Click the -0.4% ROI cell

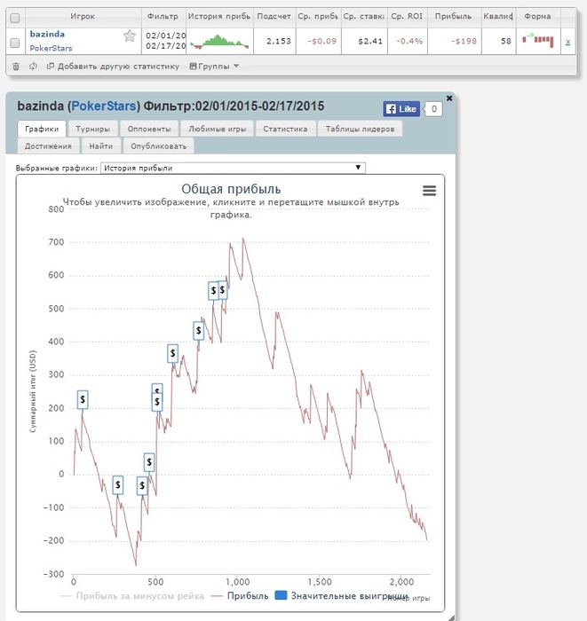[409, 41]
